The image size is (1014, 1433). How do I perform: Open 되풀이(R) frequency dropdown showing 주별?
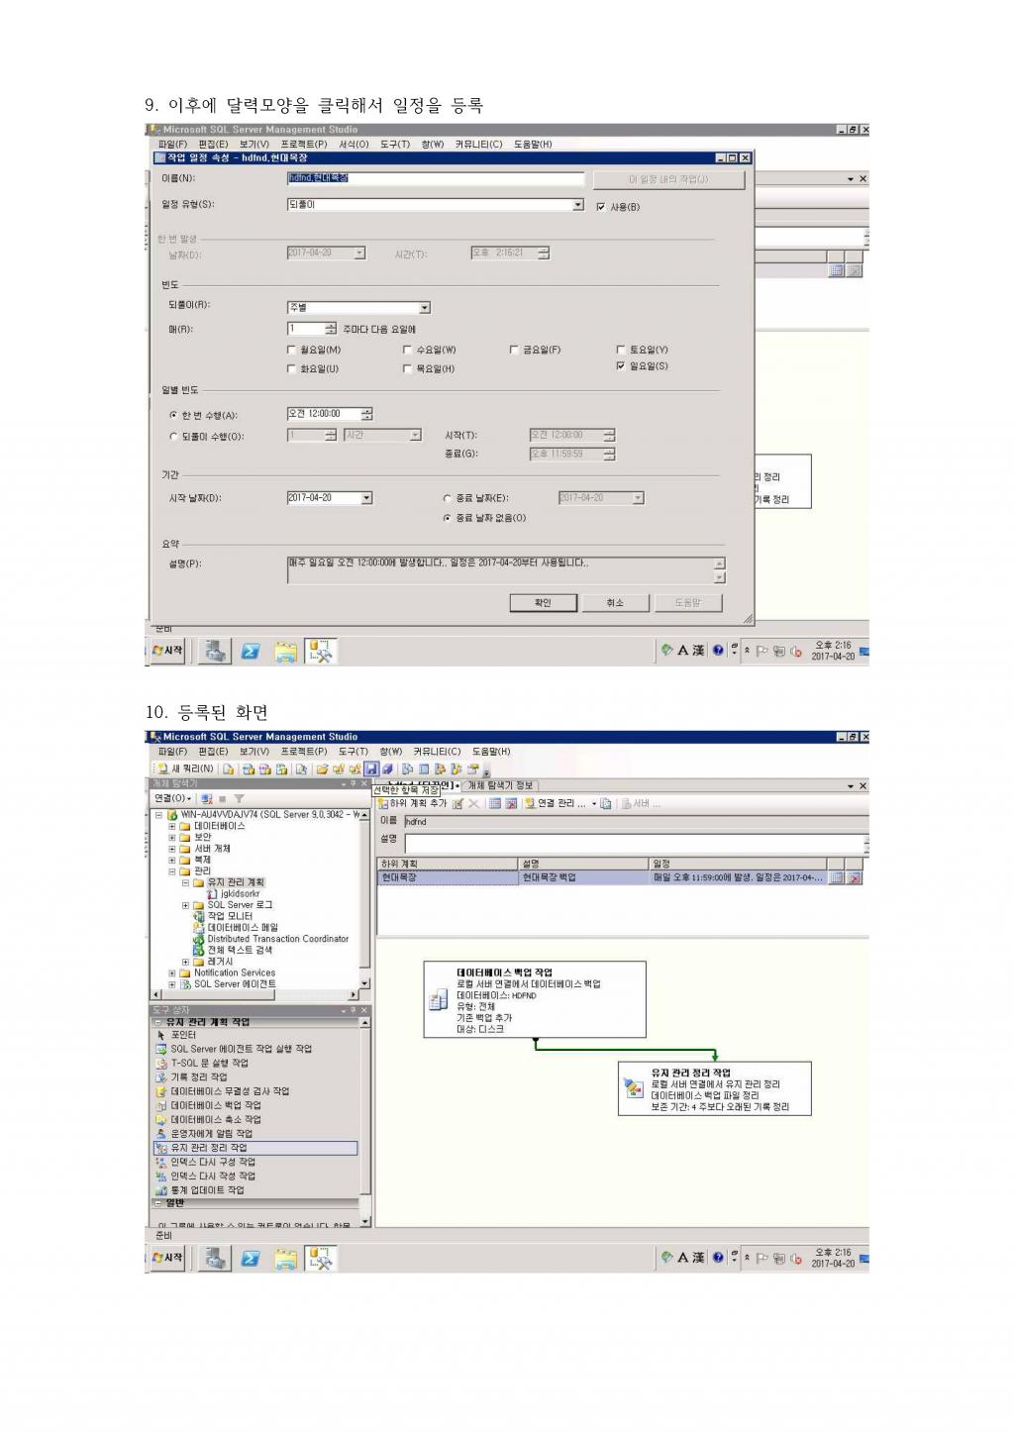424,308
